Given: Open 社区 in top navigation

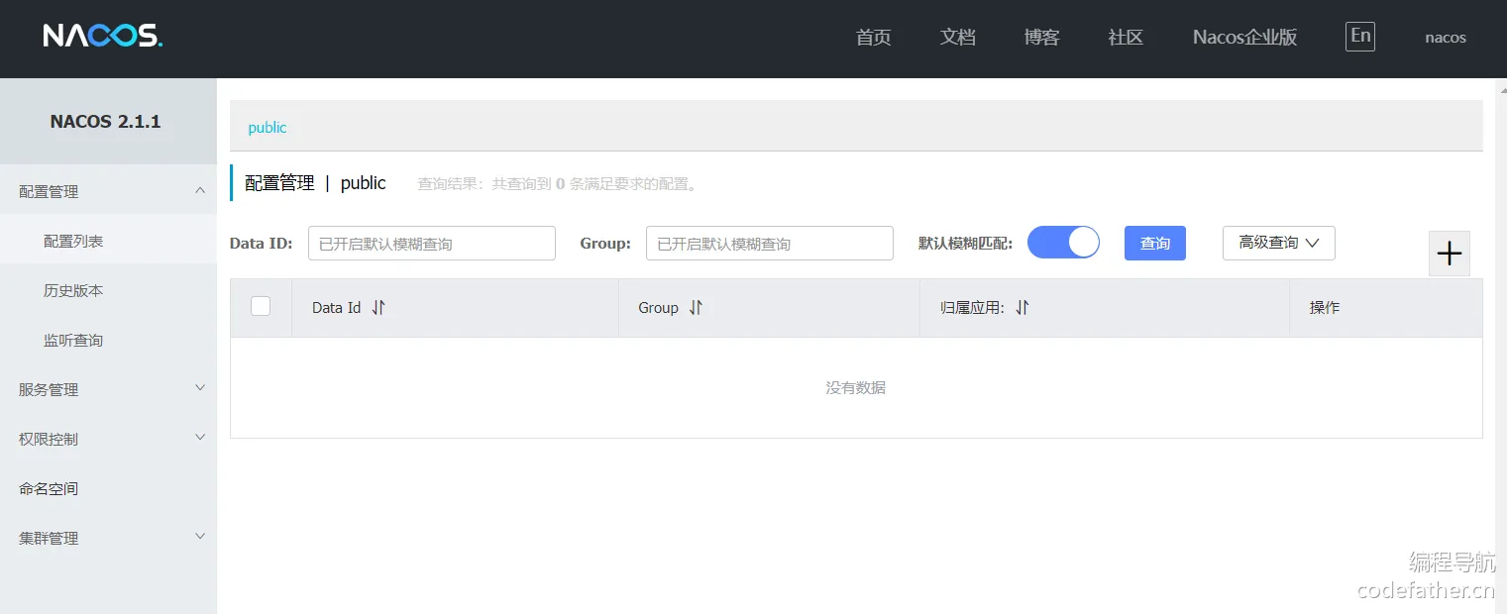Looking at the screenshot, I should pyautogui.click(x=1126, y=38).
